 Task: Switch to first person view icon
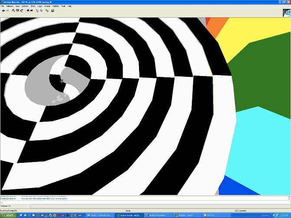click(27, 10)
